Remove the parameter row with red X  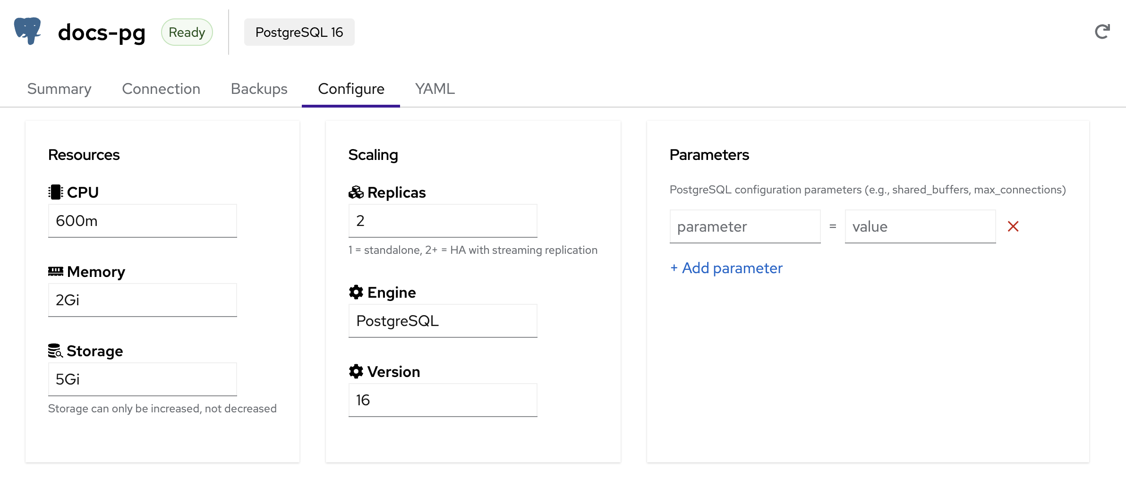point(1013,226)
